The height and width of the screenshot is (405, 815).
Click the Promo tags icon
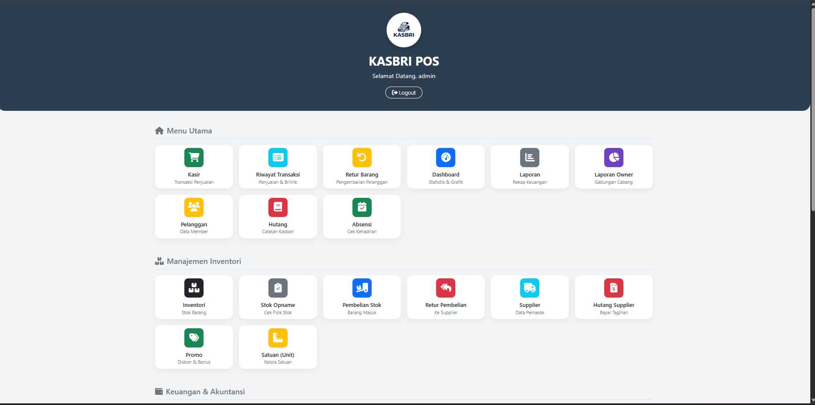tap(194, 338)
